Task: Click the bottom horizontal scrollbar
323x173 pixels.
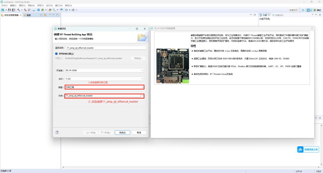Action: (191, 167)
